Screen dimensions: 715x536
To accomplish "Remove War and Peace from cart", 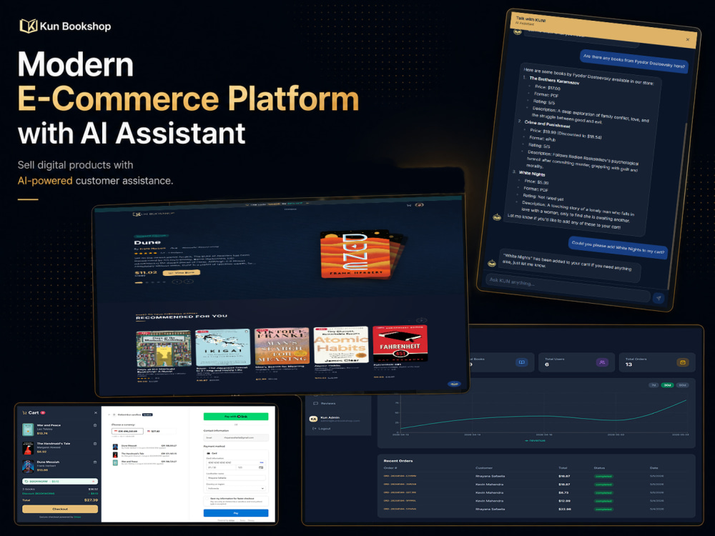I will click(x=95, y=426).
